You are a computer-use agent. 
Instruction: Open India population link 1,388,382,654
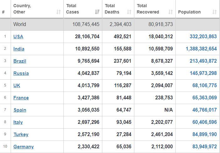[x=201, y=49]
